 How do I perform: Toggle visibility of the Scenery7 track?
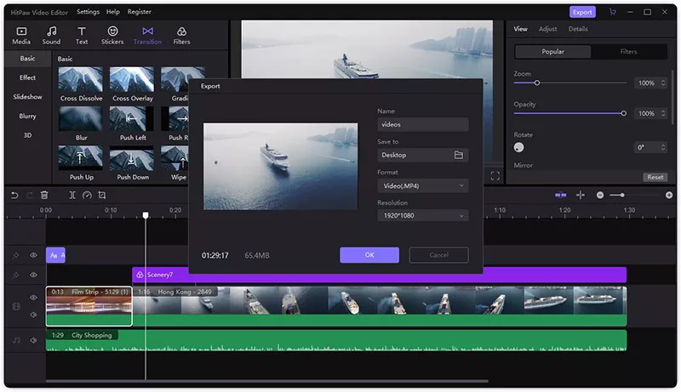34,275
